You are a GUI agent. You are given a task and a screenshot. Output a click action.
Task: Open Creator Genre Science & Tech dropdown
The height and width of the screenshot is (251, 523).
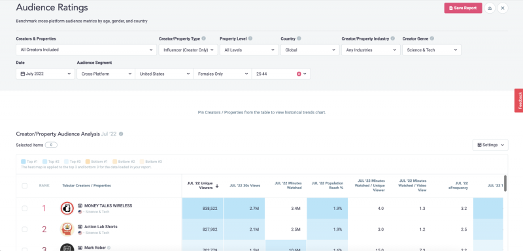[431, 50]
